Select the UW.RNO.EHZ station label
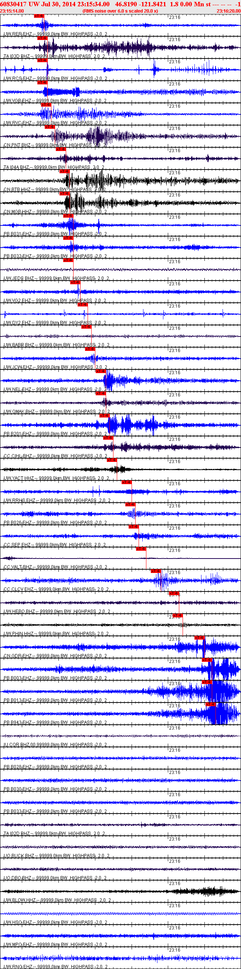The height and width of the screenshot is (969, 241). [55, 966]
